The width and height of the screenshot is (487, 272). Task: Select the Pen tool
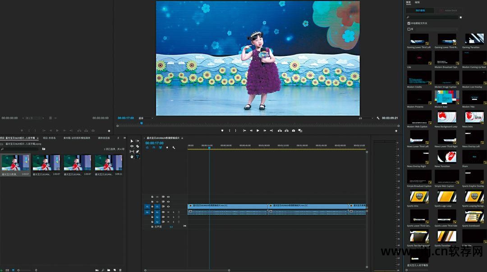coord(138,152)
